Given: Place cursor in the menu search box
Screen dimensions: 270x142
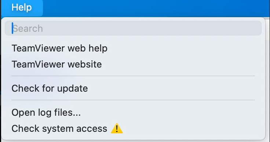Looking at the screenshot, I should (x=133, y=28).
